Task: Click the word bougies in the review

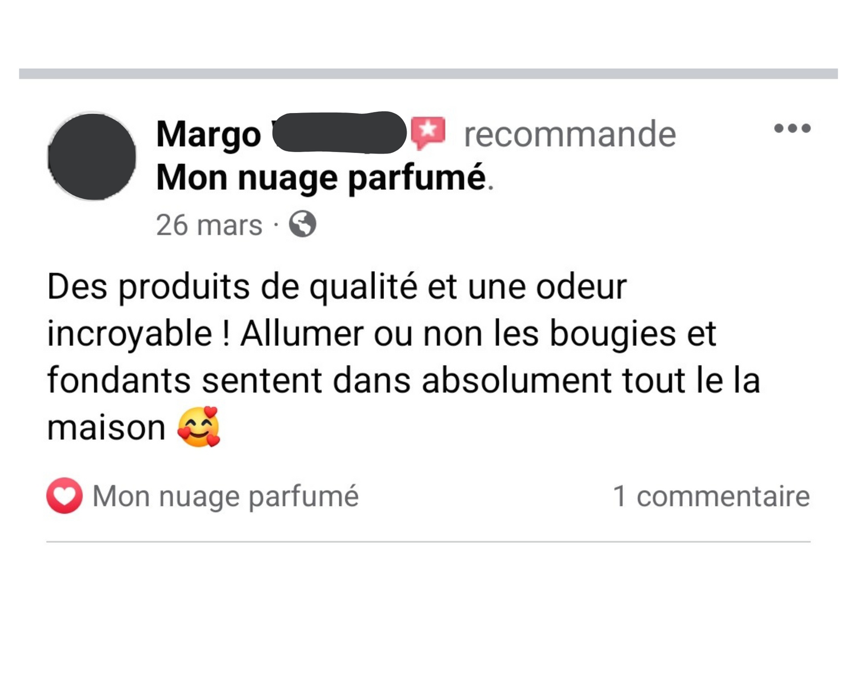Action: pos(613,335)
